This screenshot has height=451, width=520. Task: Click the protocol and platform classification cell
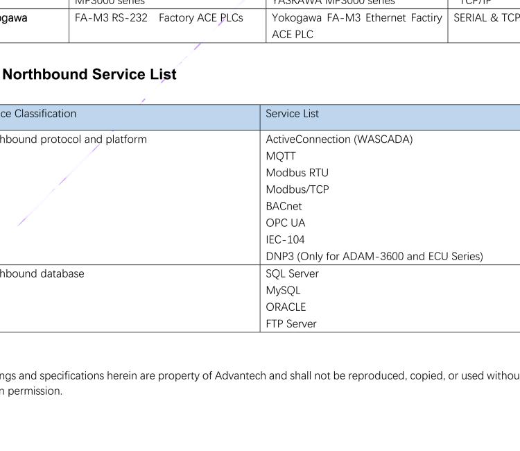pos(73,139)
